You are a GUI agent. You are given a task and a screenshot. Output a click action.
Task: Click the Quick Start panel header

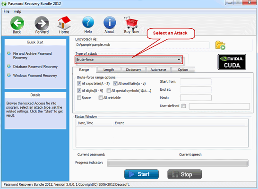click(x=35, y=42)
